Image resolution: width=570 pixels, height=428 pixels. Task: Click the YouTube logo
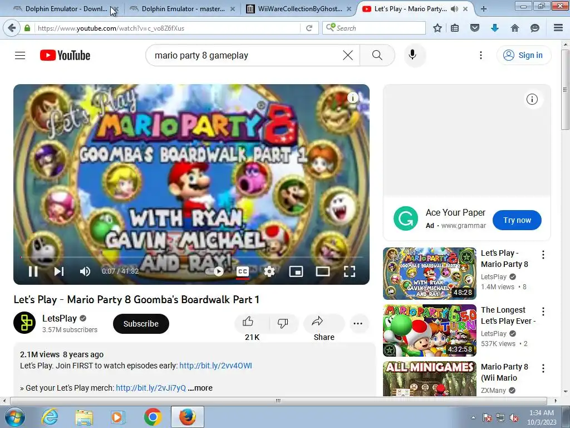(x=65, y=55)
